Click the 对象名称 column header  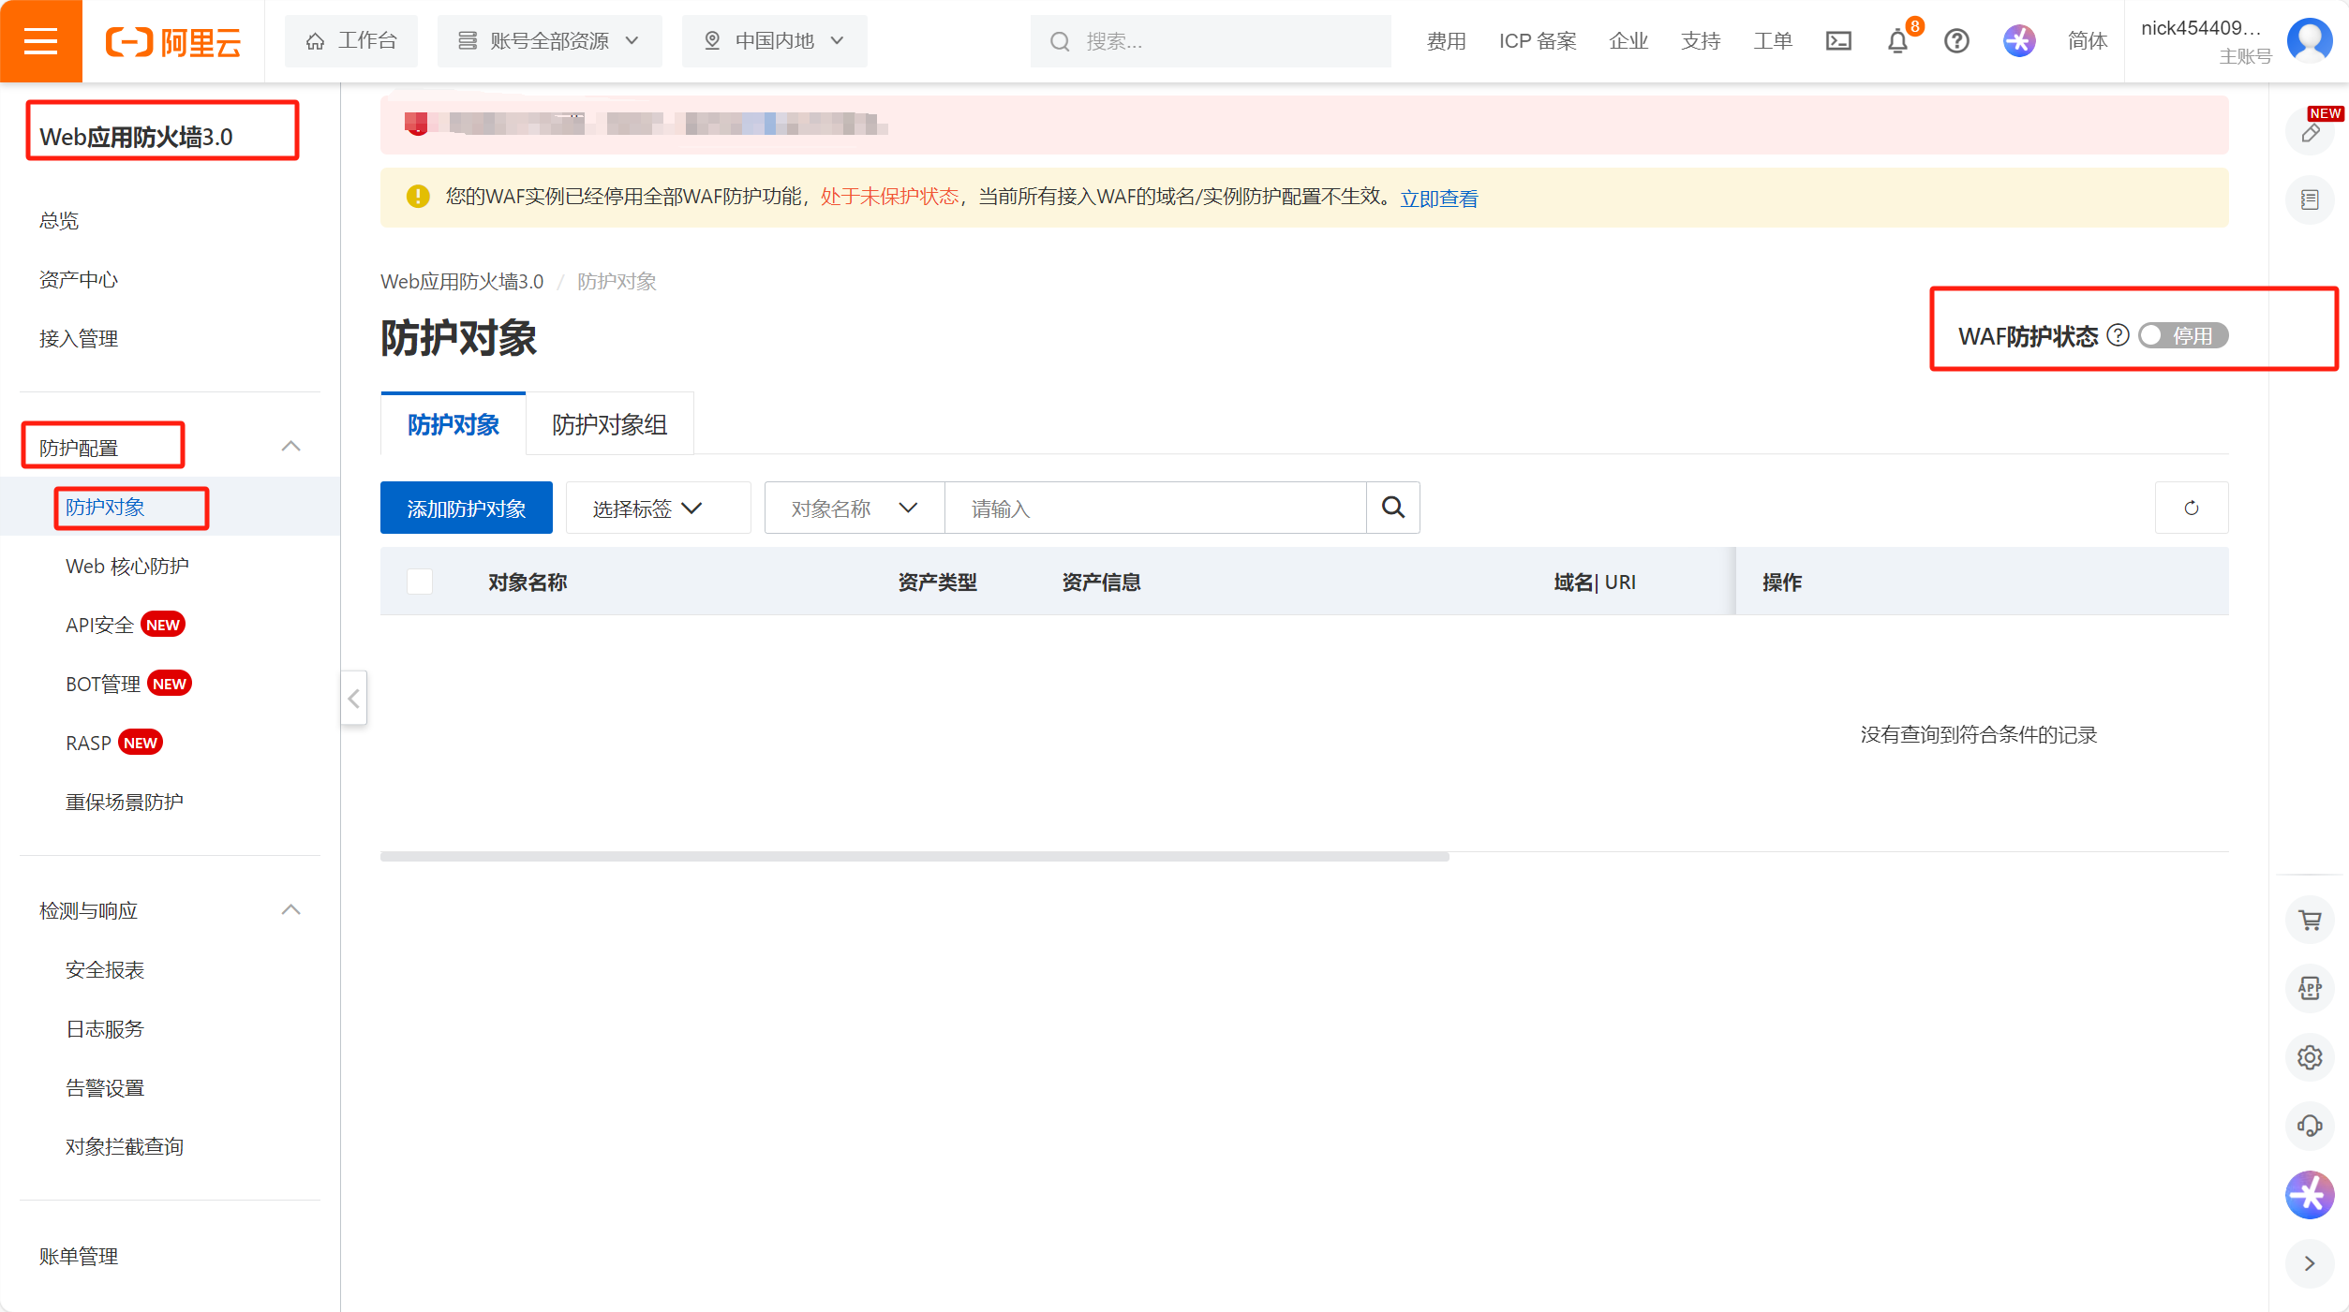point(528,582)
